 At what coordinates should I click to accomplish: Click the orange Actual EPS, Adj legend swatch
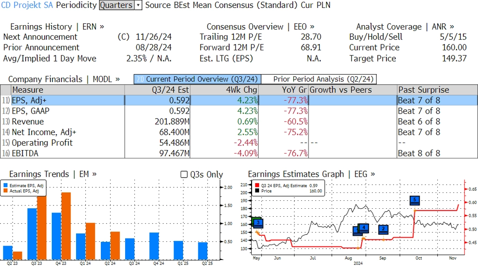[6, 191]
